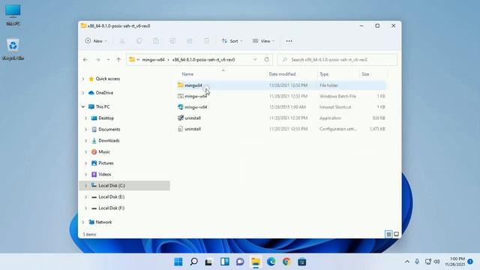Click the Rename icon in toolbar

(x=172, y=40)
